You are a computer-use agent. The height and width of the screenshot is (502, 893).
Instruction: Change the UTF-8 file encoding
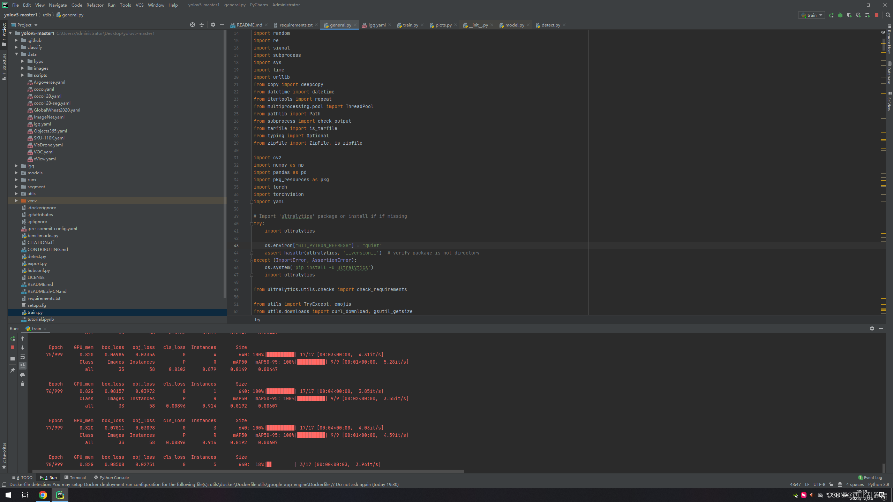[819, 485]
